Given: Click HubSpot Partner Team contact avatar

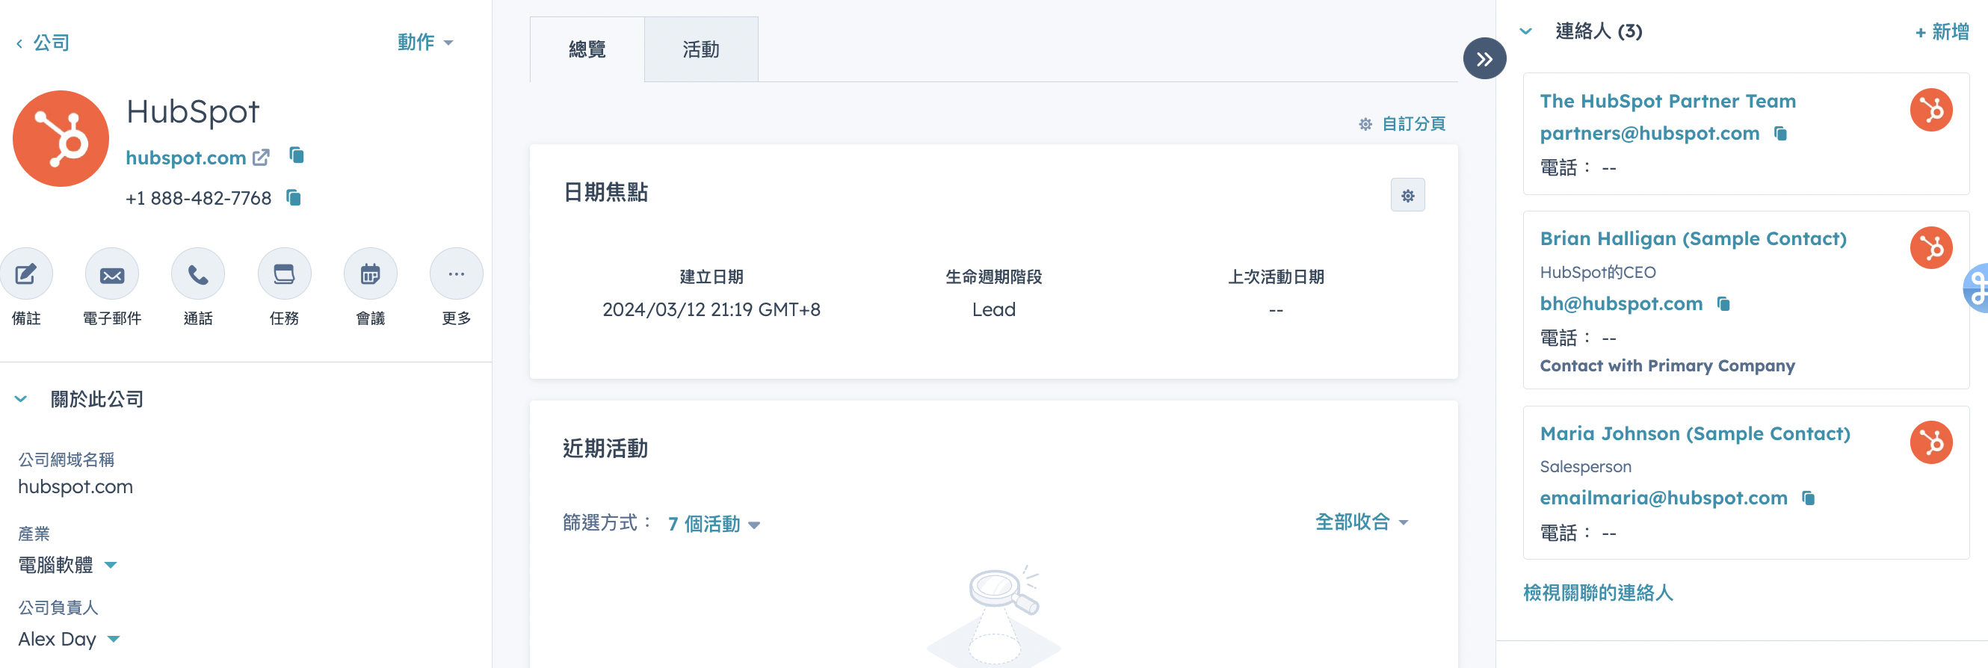Looking at the screenshot, I should point(1931,111).
